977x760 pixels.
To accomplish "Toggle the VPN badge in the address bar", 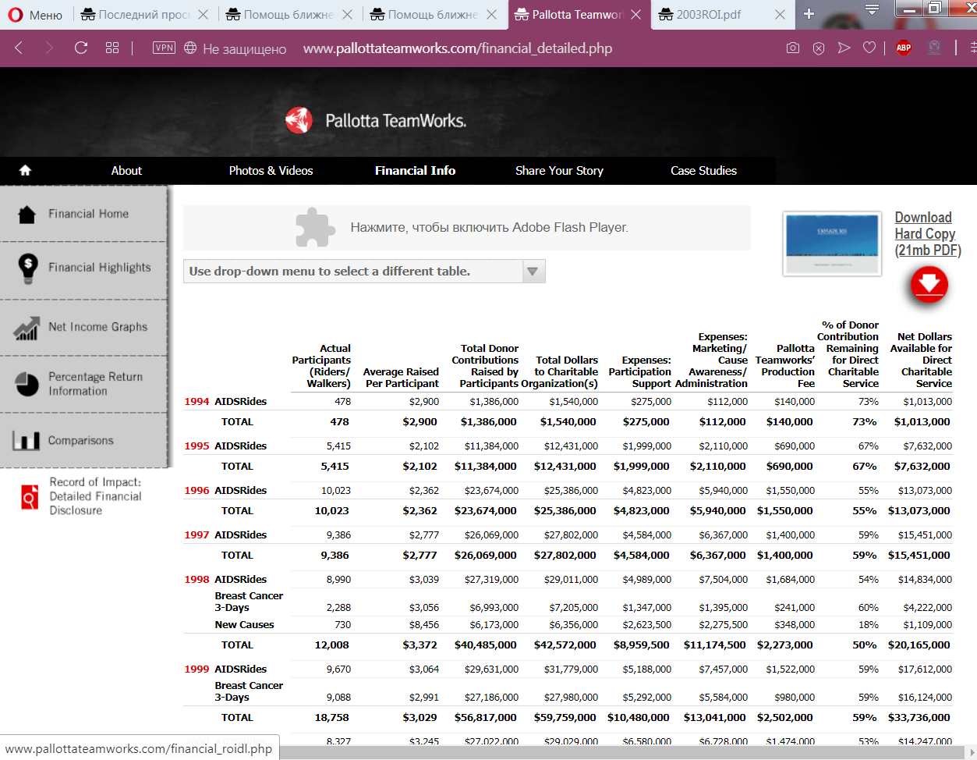I will point(164,48).
